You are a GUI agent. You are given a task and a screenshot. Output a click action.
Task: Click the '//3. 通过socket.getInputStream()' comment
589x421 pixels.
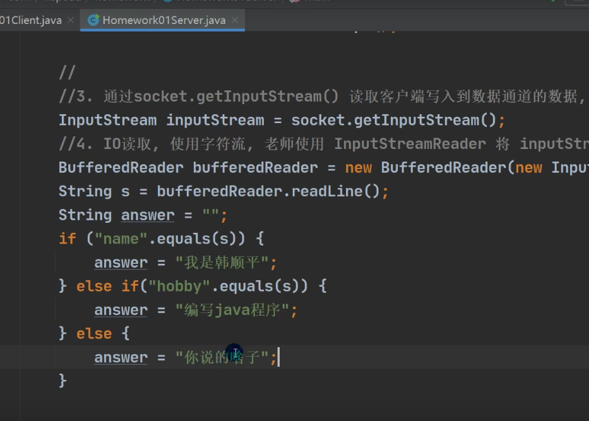tap(199, 97)
